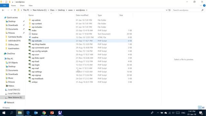Viewport: 206px width, 116px height.
Task: Switch to details view layout icon
Action: 200,108
